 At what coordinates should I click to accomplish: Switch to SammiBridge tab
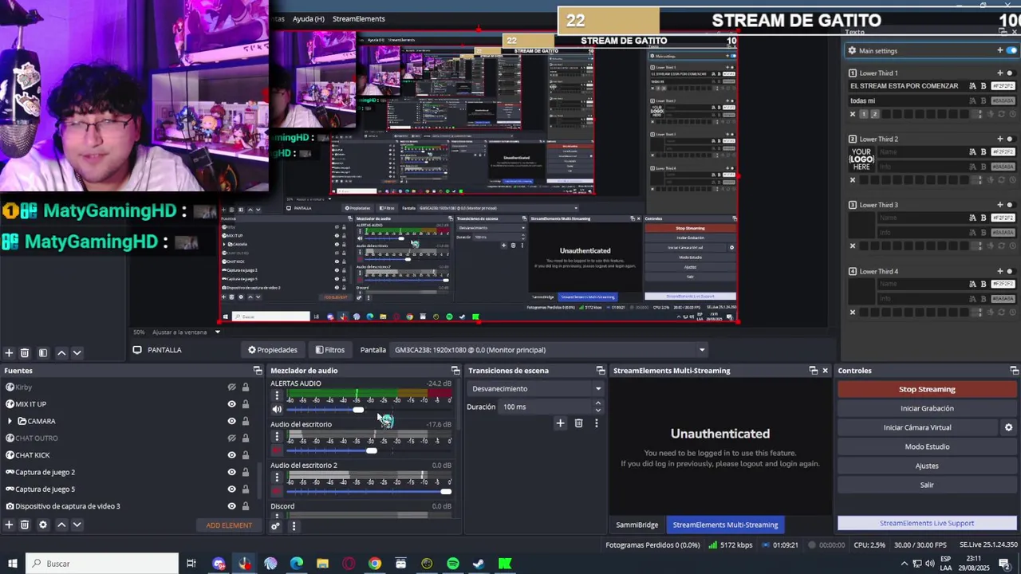tap(637, 525)
